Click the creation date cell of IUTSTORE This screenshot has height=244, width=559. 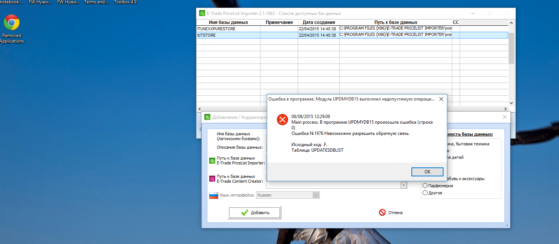point(319,35)
